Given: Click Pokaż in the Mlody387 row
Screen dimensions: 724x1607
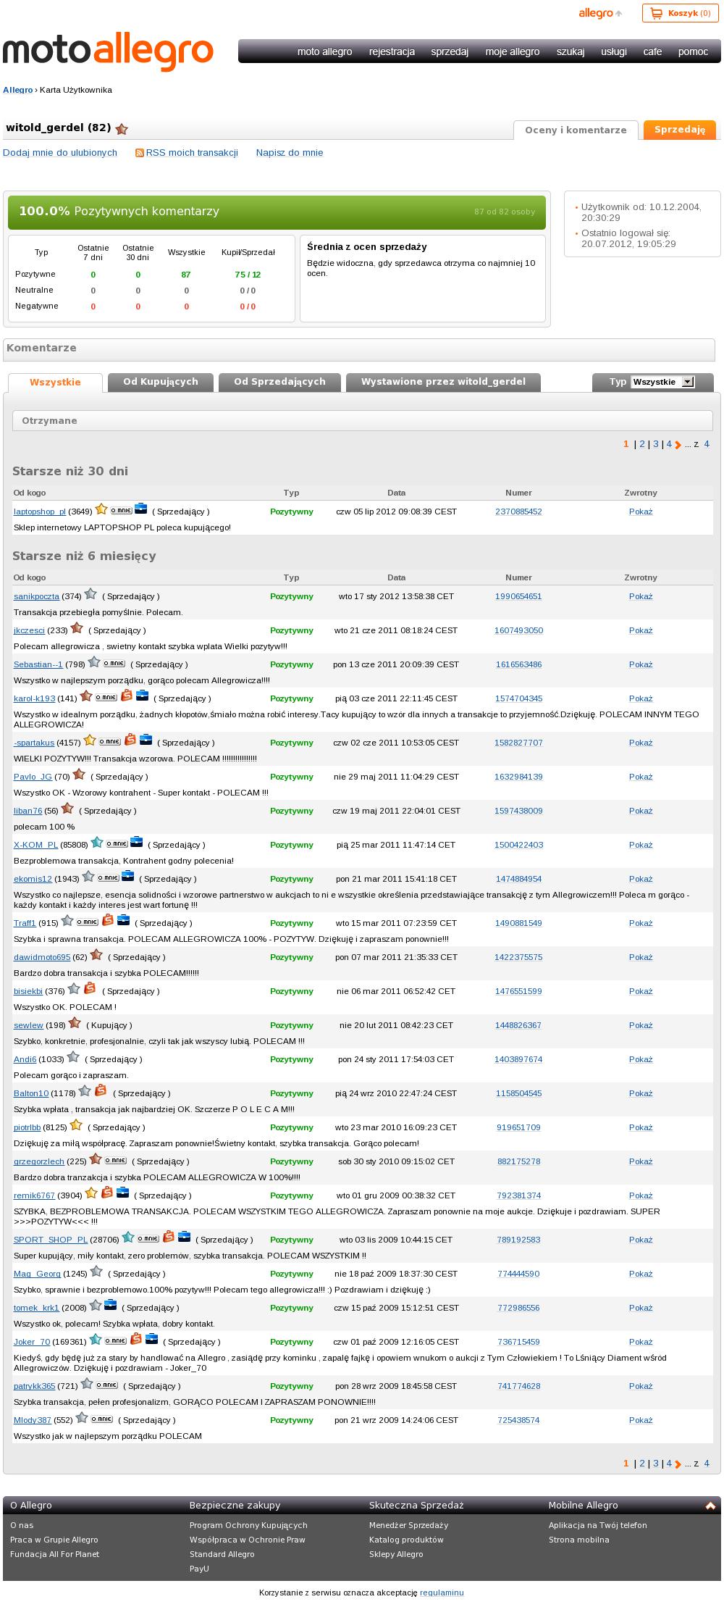Looking at the screenshot, I should [641, 1420].
